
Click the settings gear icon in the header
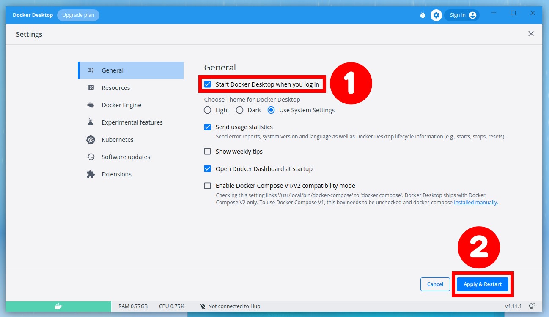click(436, 15)
